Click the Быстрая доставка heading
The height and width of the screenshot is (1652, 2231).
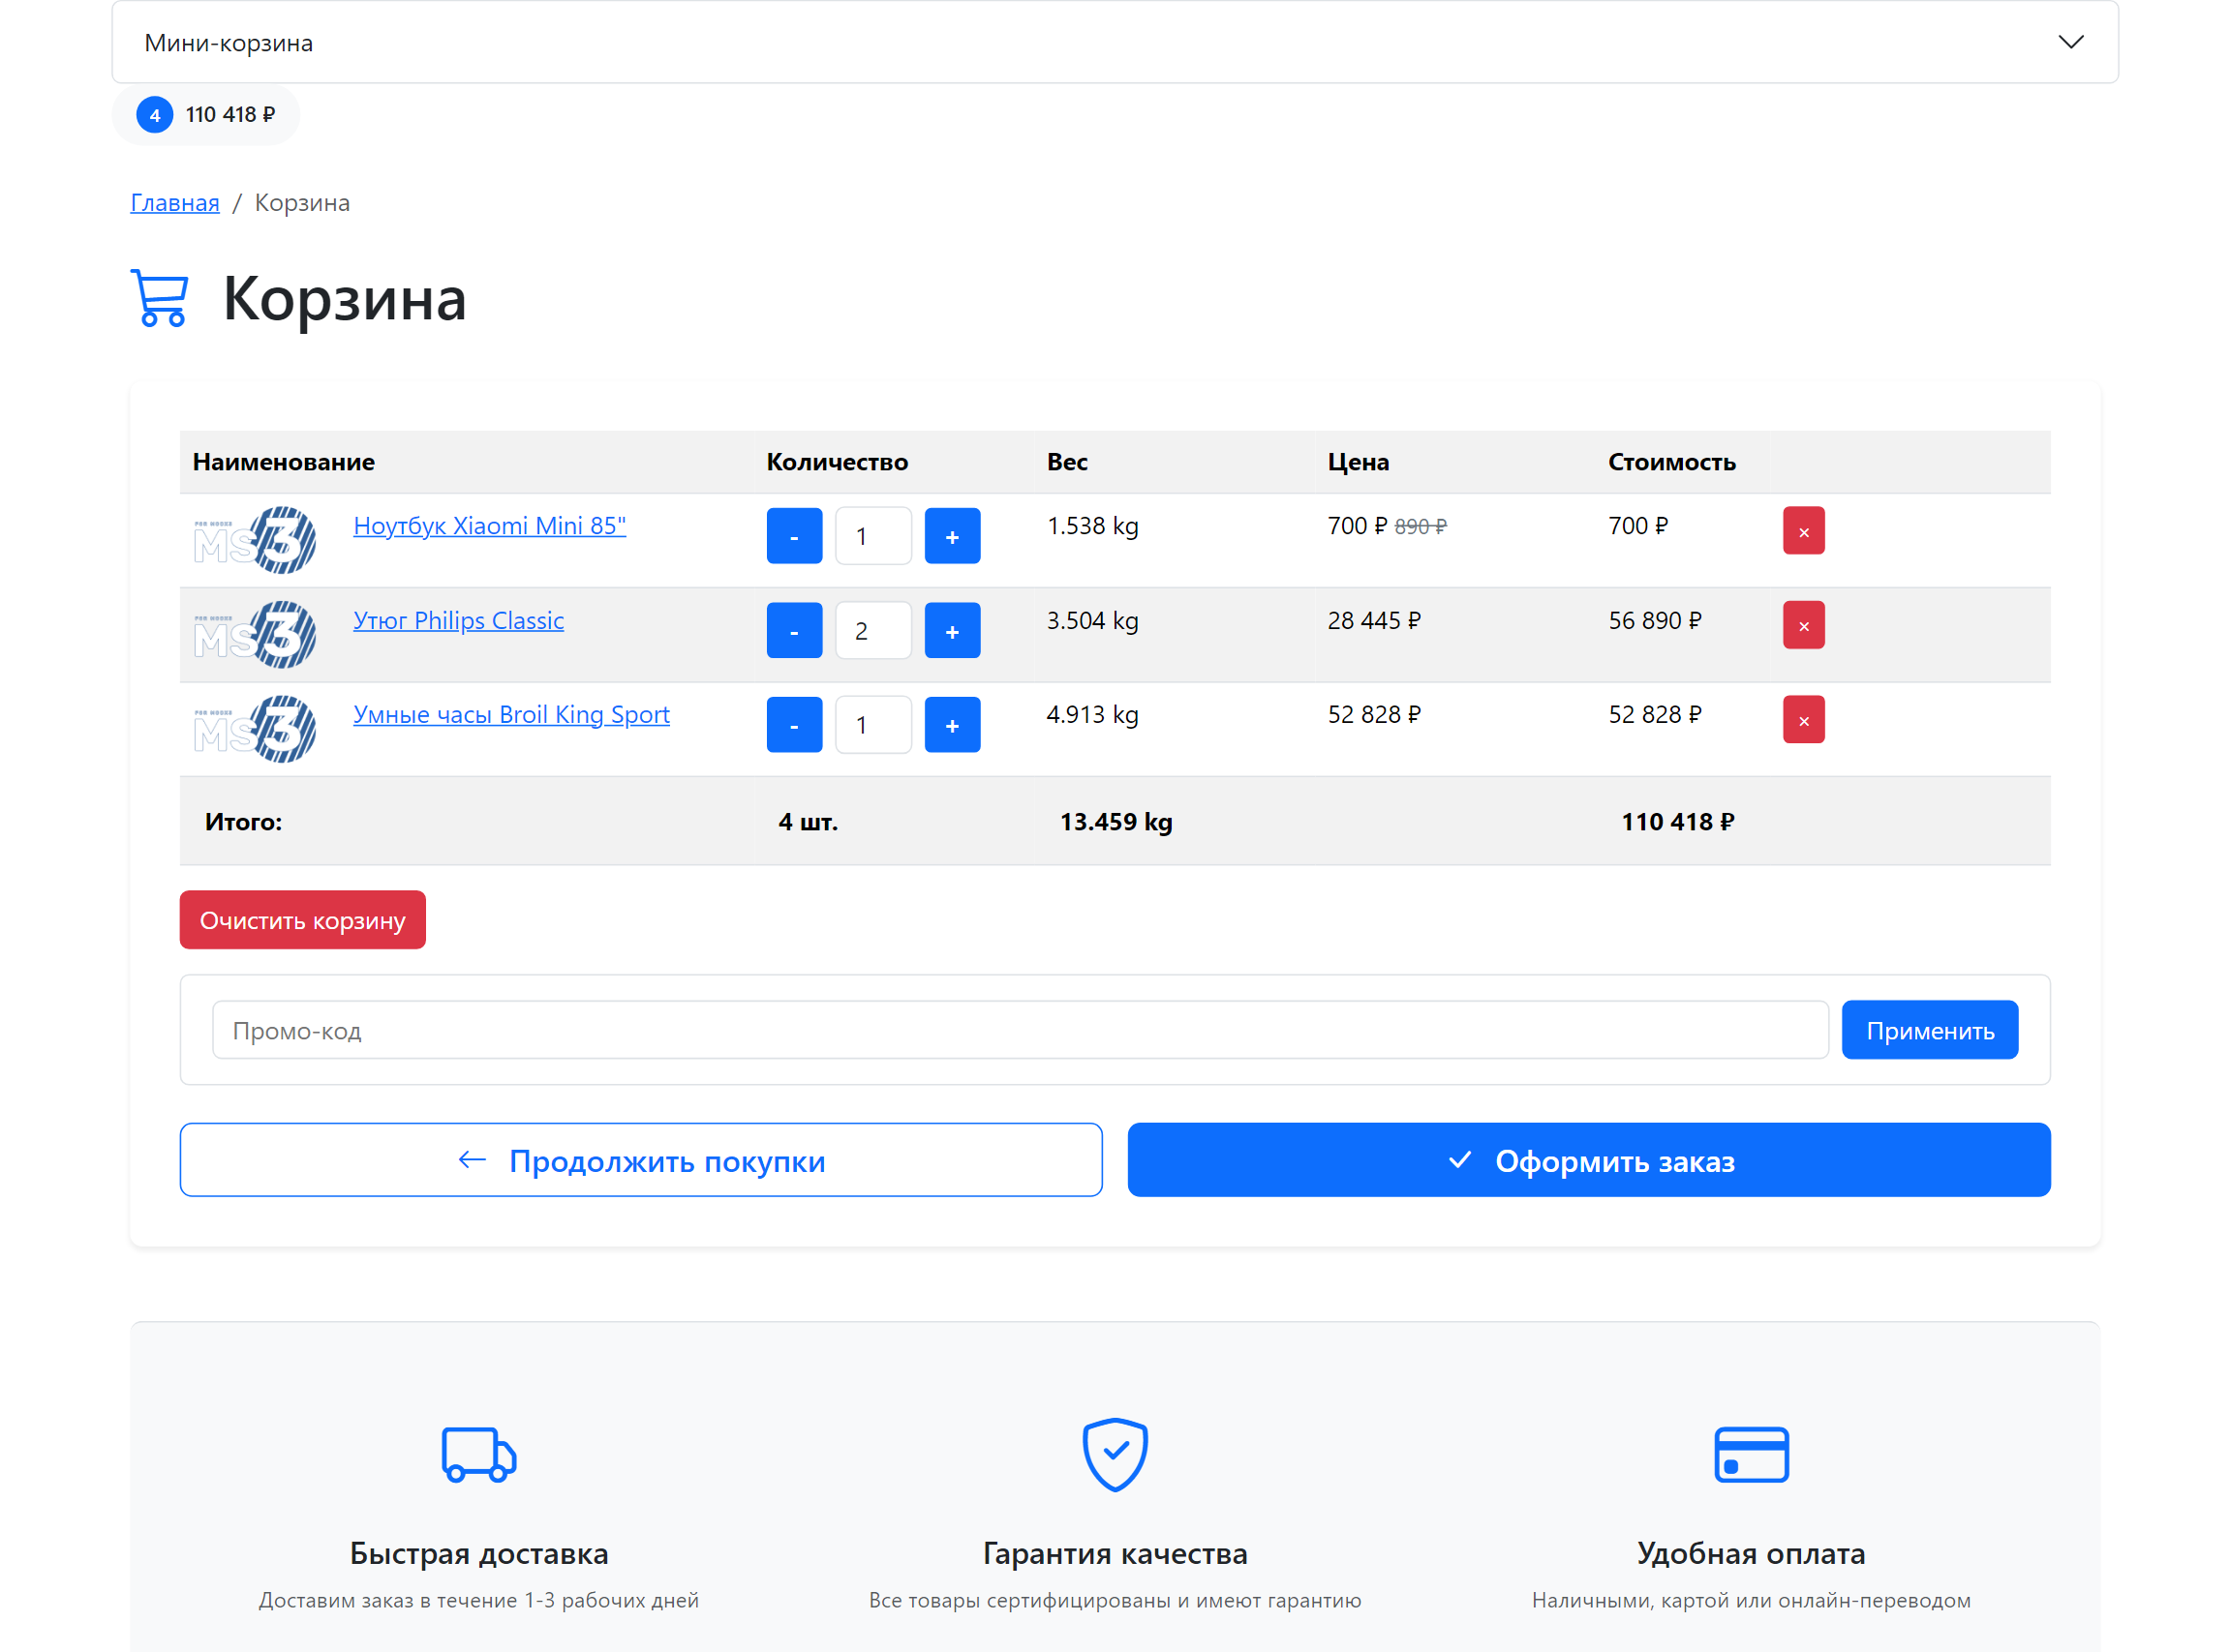pos(479,1553)
